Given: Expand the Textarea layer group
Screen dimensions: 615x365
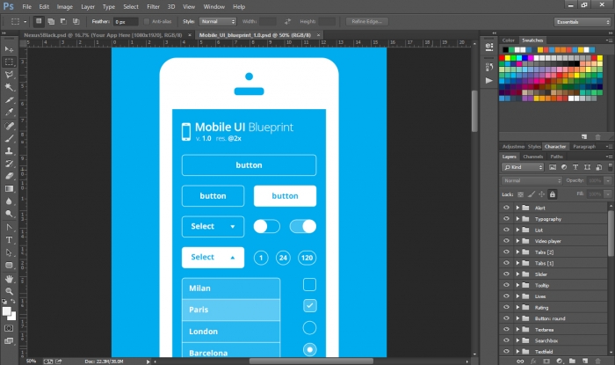Looking at the screenshot, I should point(517,329).
